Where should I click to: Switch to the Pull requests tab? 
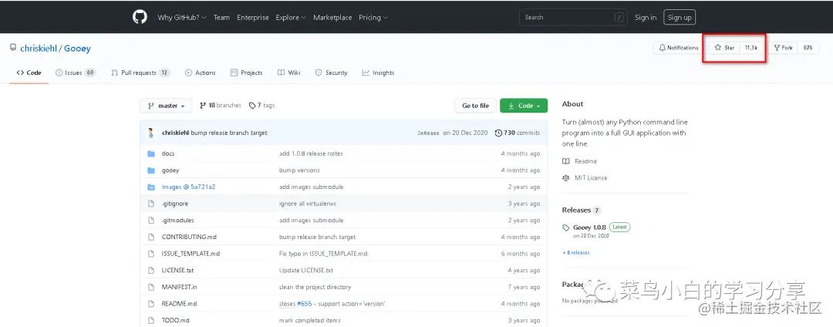[x=140, y=72]
